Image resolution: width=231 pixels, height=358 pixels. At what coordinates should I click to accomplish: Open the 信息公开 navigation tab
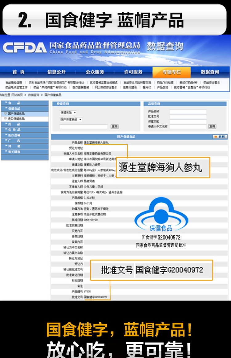(x=56, y=72)
